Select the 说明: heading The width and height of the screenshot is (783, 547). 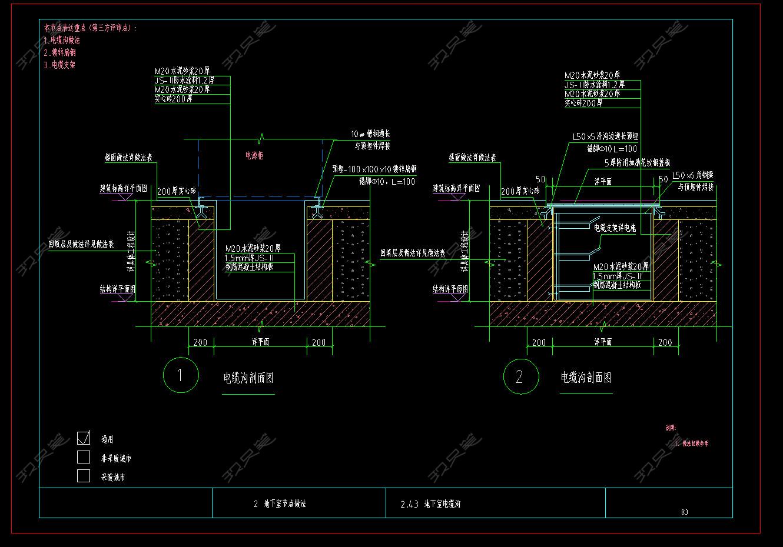671,428
